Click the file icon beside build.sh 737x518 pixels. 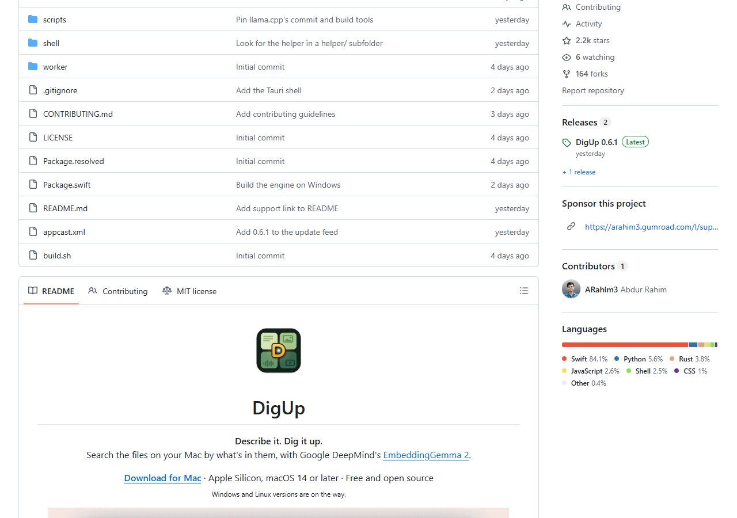coord(33,256)
